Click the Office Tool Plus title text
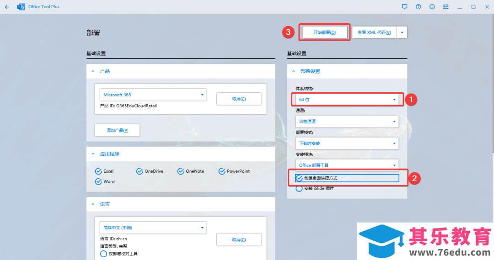 click(44, 6)
